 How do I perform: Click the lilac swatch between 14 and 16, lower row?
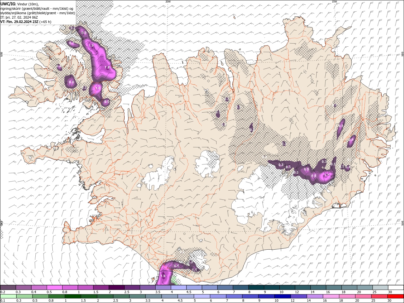[x=315, y=296]
